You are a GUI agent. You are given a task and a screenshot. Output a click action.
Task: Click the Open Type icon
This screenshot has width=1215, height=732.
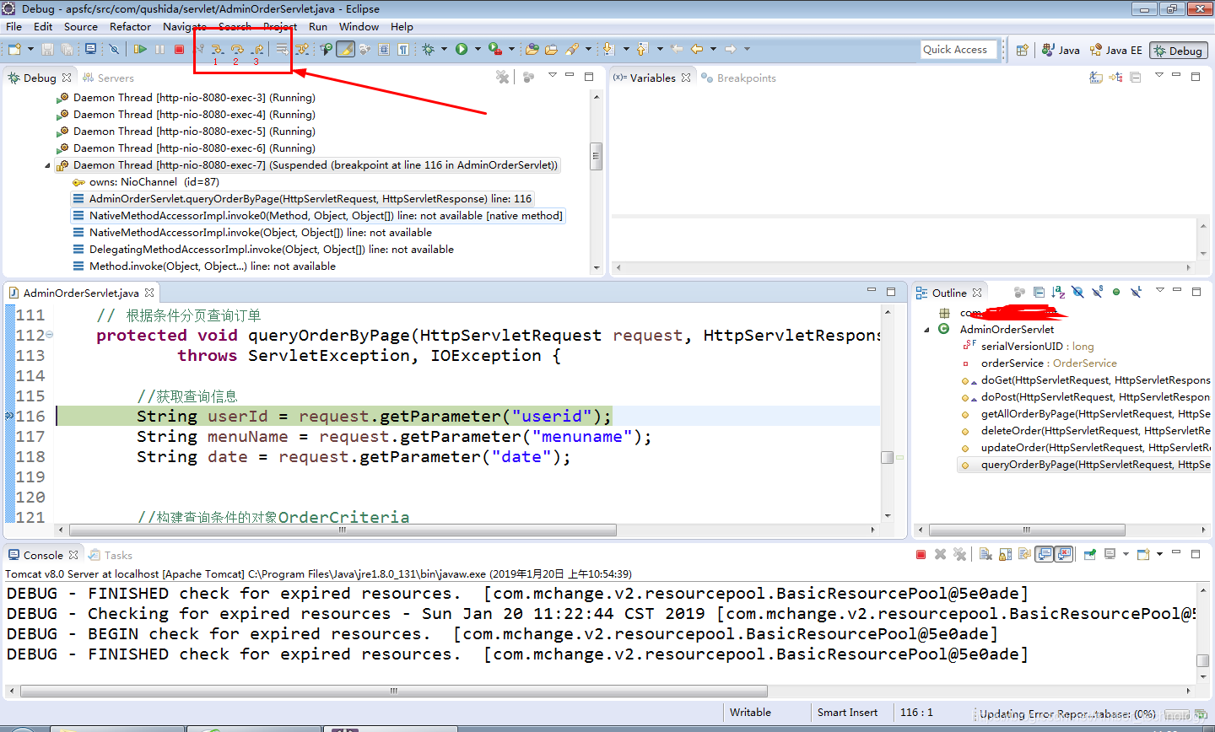point(532,49)
